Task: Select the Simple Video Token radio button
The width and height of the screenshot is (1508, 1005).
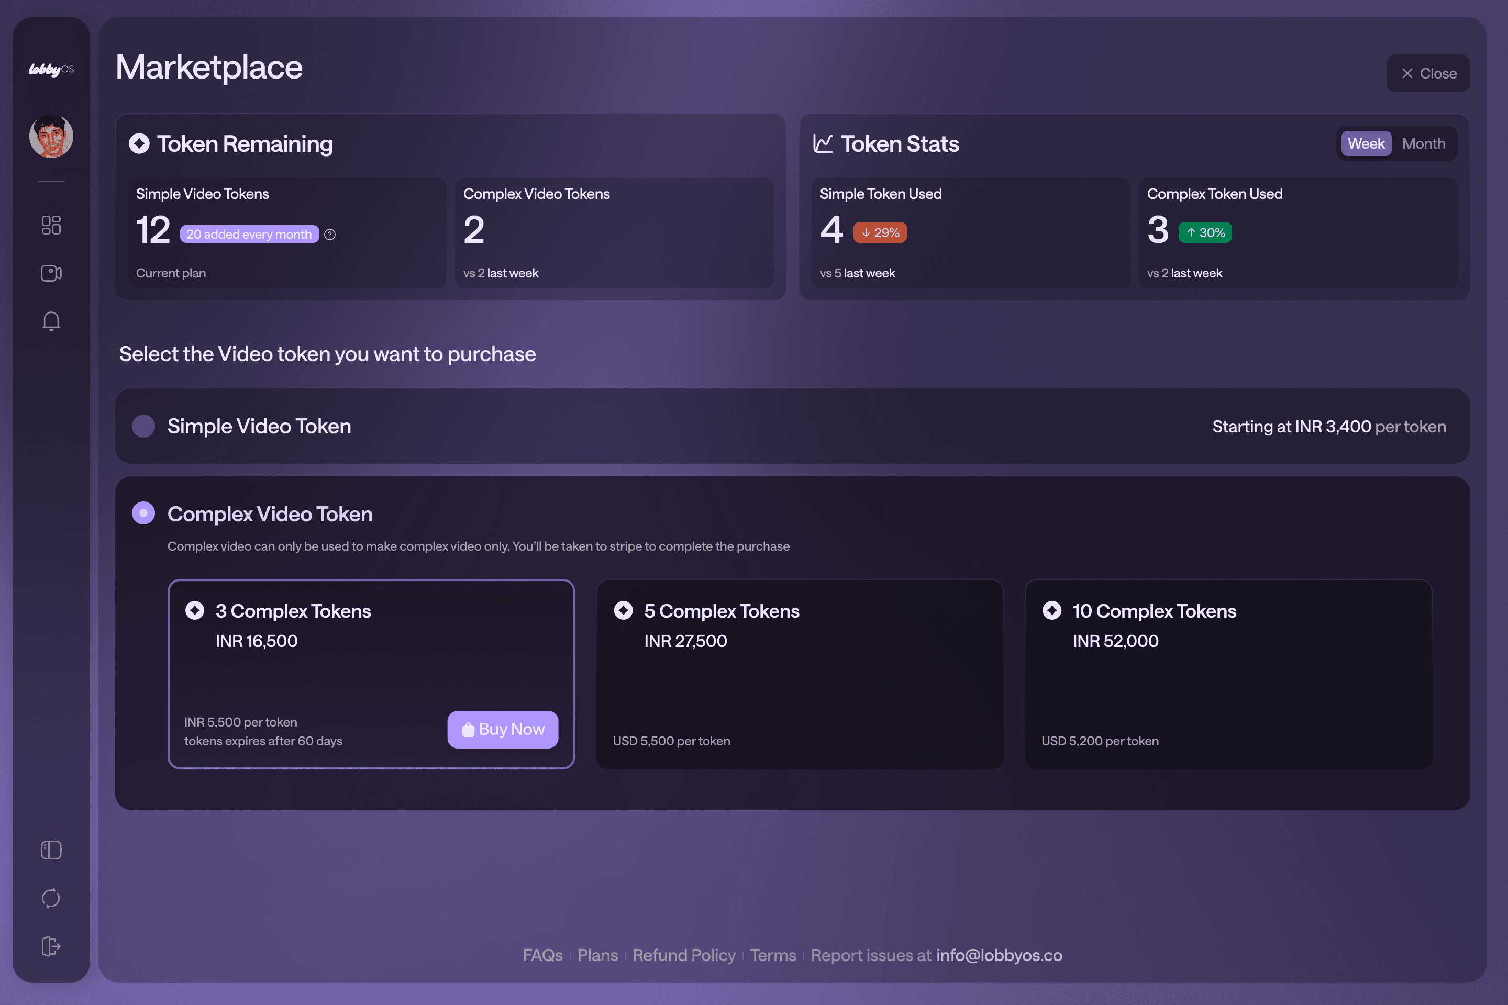Action: (143, 426)
